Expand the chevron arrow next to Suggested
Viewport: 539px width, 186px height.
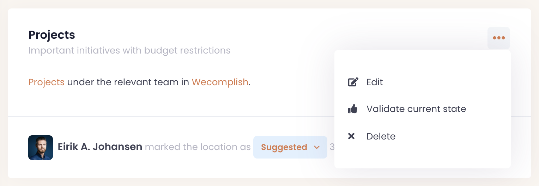(x=317, y=147)
